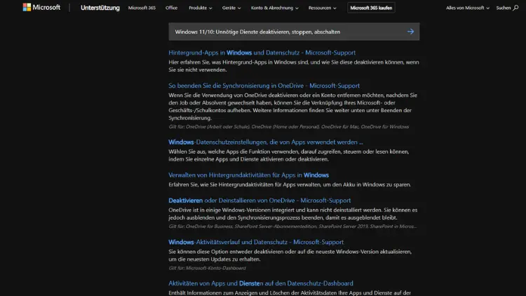
Task: Open Windows-Aktivitätsverlauf und Datenschutz result
Action: point(256,242)
